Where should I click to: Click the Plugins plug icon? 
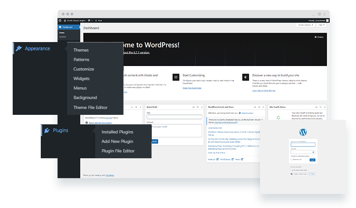47,130
